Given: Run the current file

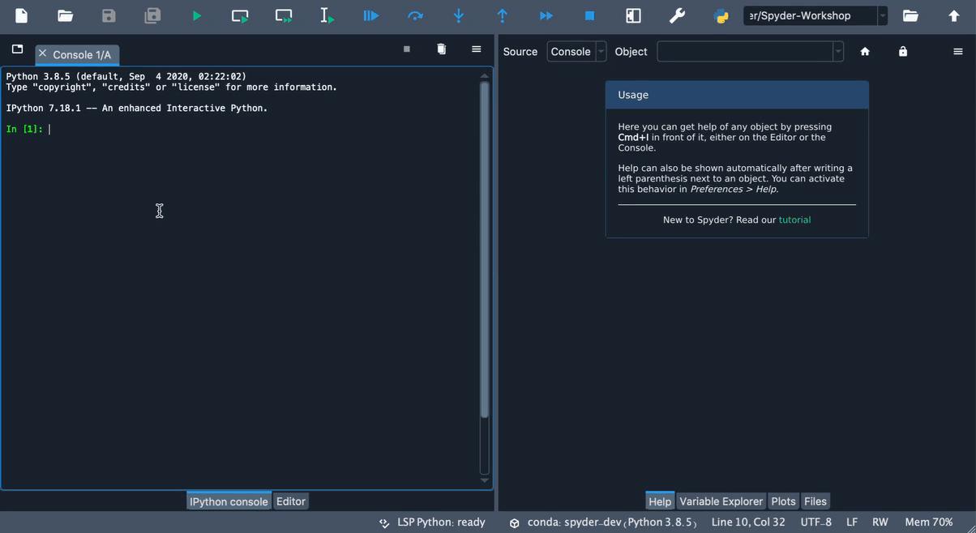Looking at the screenshot, I should point(195,15).
